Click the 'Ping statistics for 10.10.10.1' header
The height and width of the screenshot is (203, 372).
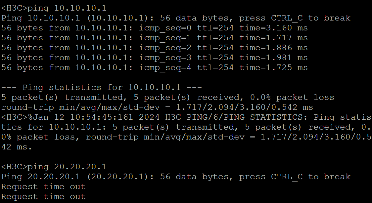pyautogui.click(x=102, y=87)
